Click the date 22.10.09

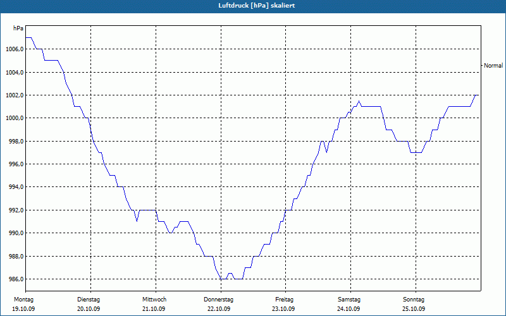(x=219, y=309)
